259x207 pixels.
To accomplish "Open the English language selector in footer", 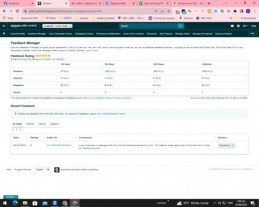I will tap(42, 170).
